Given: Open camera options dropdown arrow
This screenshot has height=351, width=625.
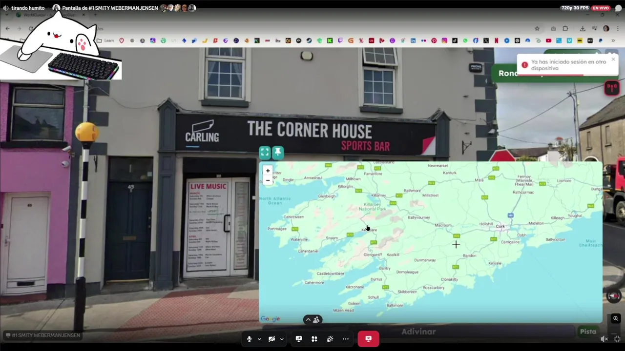Looking at the screenshot, I should click(282, 339).
